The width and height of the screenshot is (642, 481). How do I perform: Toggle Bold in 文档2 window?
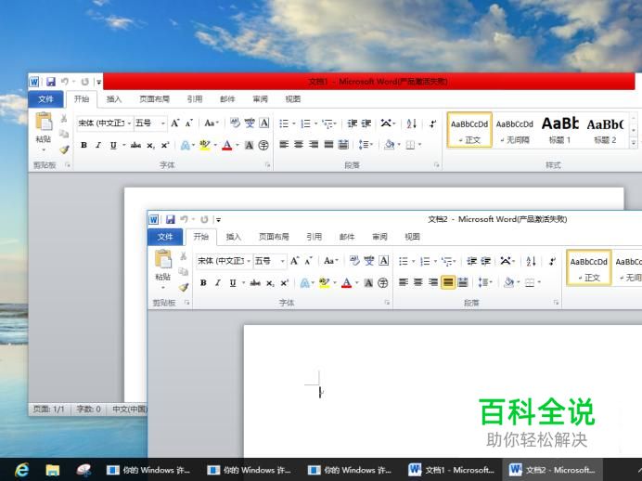(203, 282)
